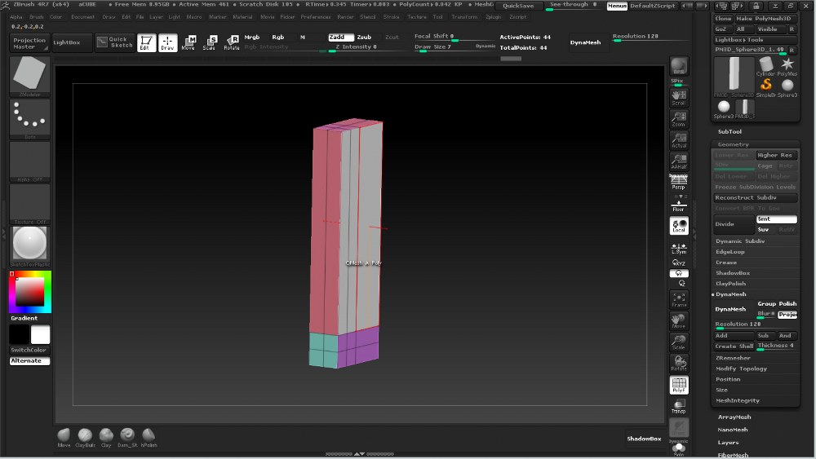Click the Scroll canvas navigation icon
Image resolution: width=816 pixels, height=459 pixels.
[679, 98]
